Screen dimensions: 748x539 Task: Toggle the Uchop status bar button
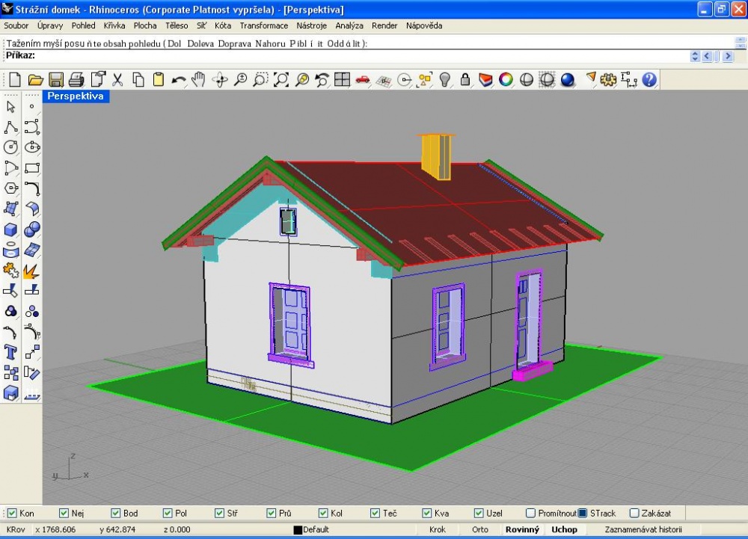pos(564,529)
